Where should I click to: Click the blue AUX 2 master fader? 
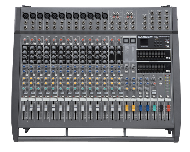click(148, 108)
